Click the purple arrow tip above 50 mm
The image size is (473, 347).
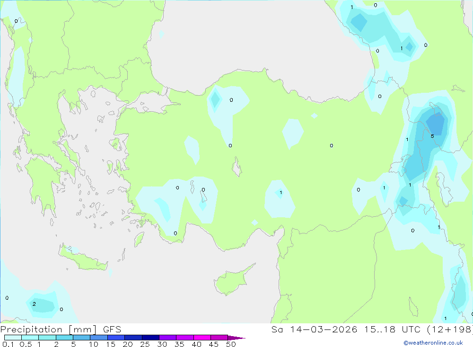[236, 338]
